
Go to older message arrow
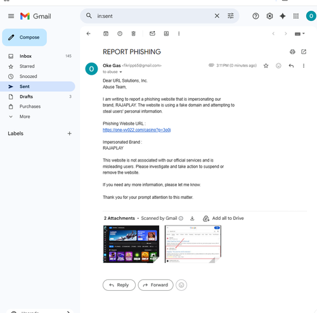pos(286,34)
